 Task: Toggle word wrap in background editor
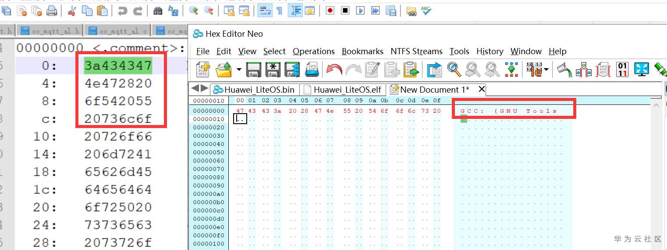[x=264, y=10]
